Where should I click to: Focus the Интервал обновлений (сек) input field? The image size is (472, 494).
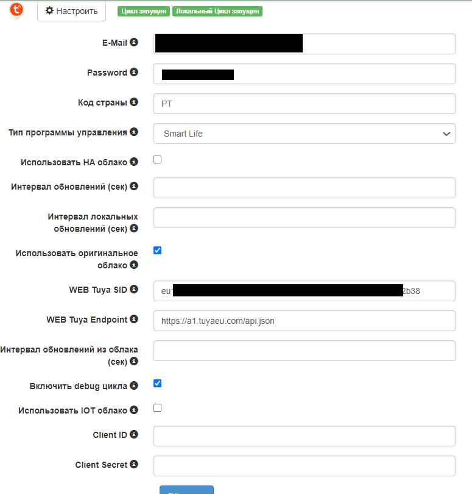point(304,188)
